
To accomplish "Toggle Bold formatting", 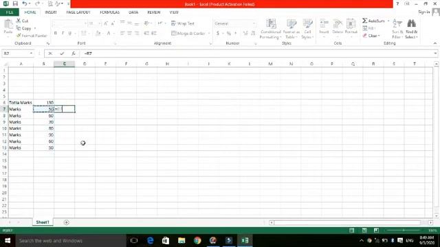I will [x=56, y=33].
